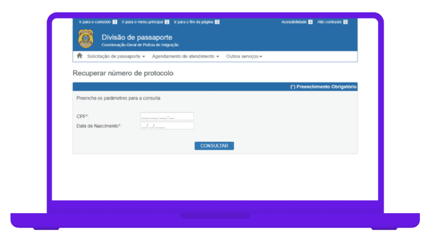Expand the arrow beside Outros serviços
The height and width of the screenshot is (241, 430).
coord(261,56)
